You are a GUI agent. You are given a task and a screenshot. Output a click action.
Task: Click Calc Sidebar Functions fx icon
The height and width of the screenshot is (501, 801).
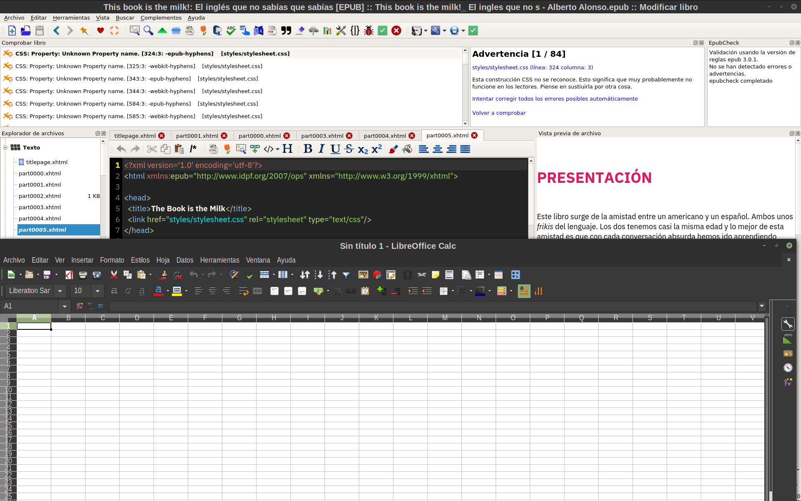pos(788,382)
